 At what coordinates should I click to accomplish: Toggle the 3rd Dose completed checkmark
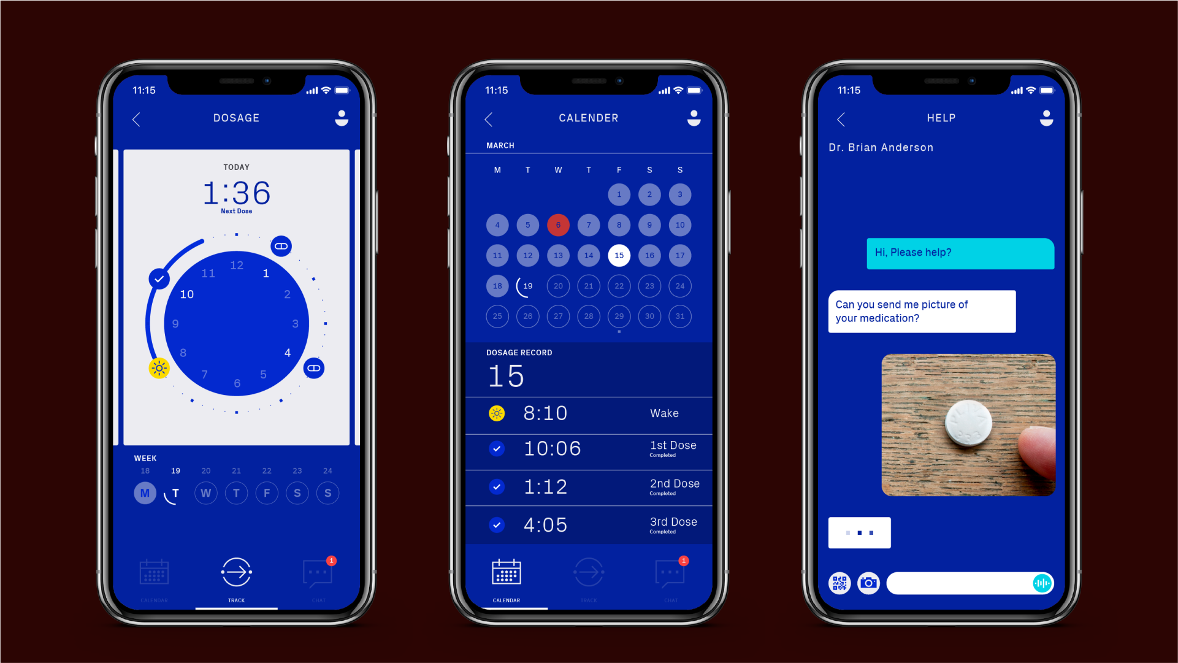coord(497,526)
